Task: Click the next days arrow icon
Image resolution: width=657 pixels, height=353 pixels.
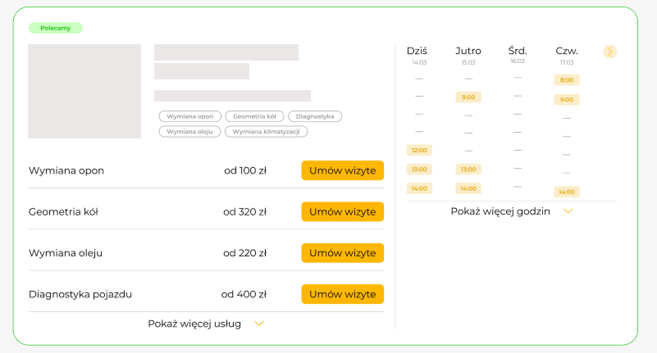Action: click(x=609, y=52)
